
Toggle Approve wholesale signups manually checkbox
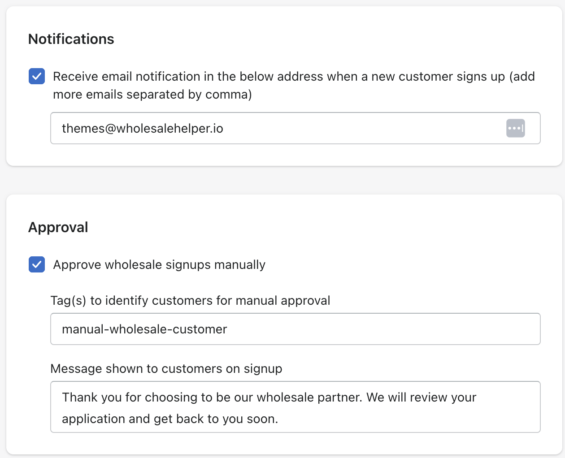(37, 264)
